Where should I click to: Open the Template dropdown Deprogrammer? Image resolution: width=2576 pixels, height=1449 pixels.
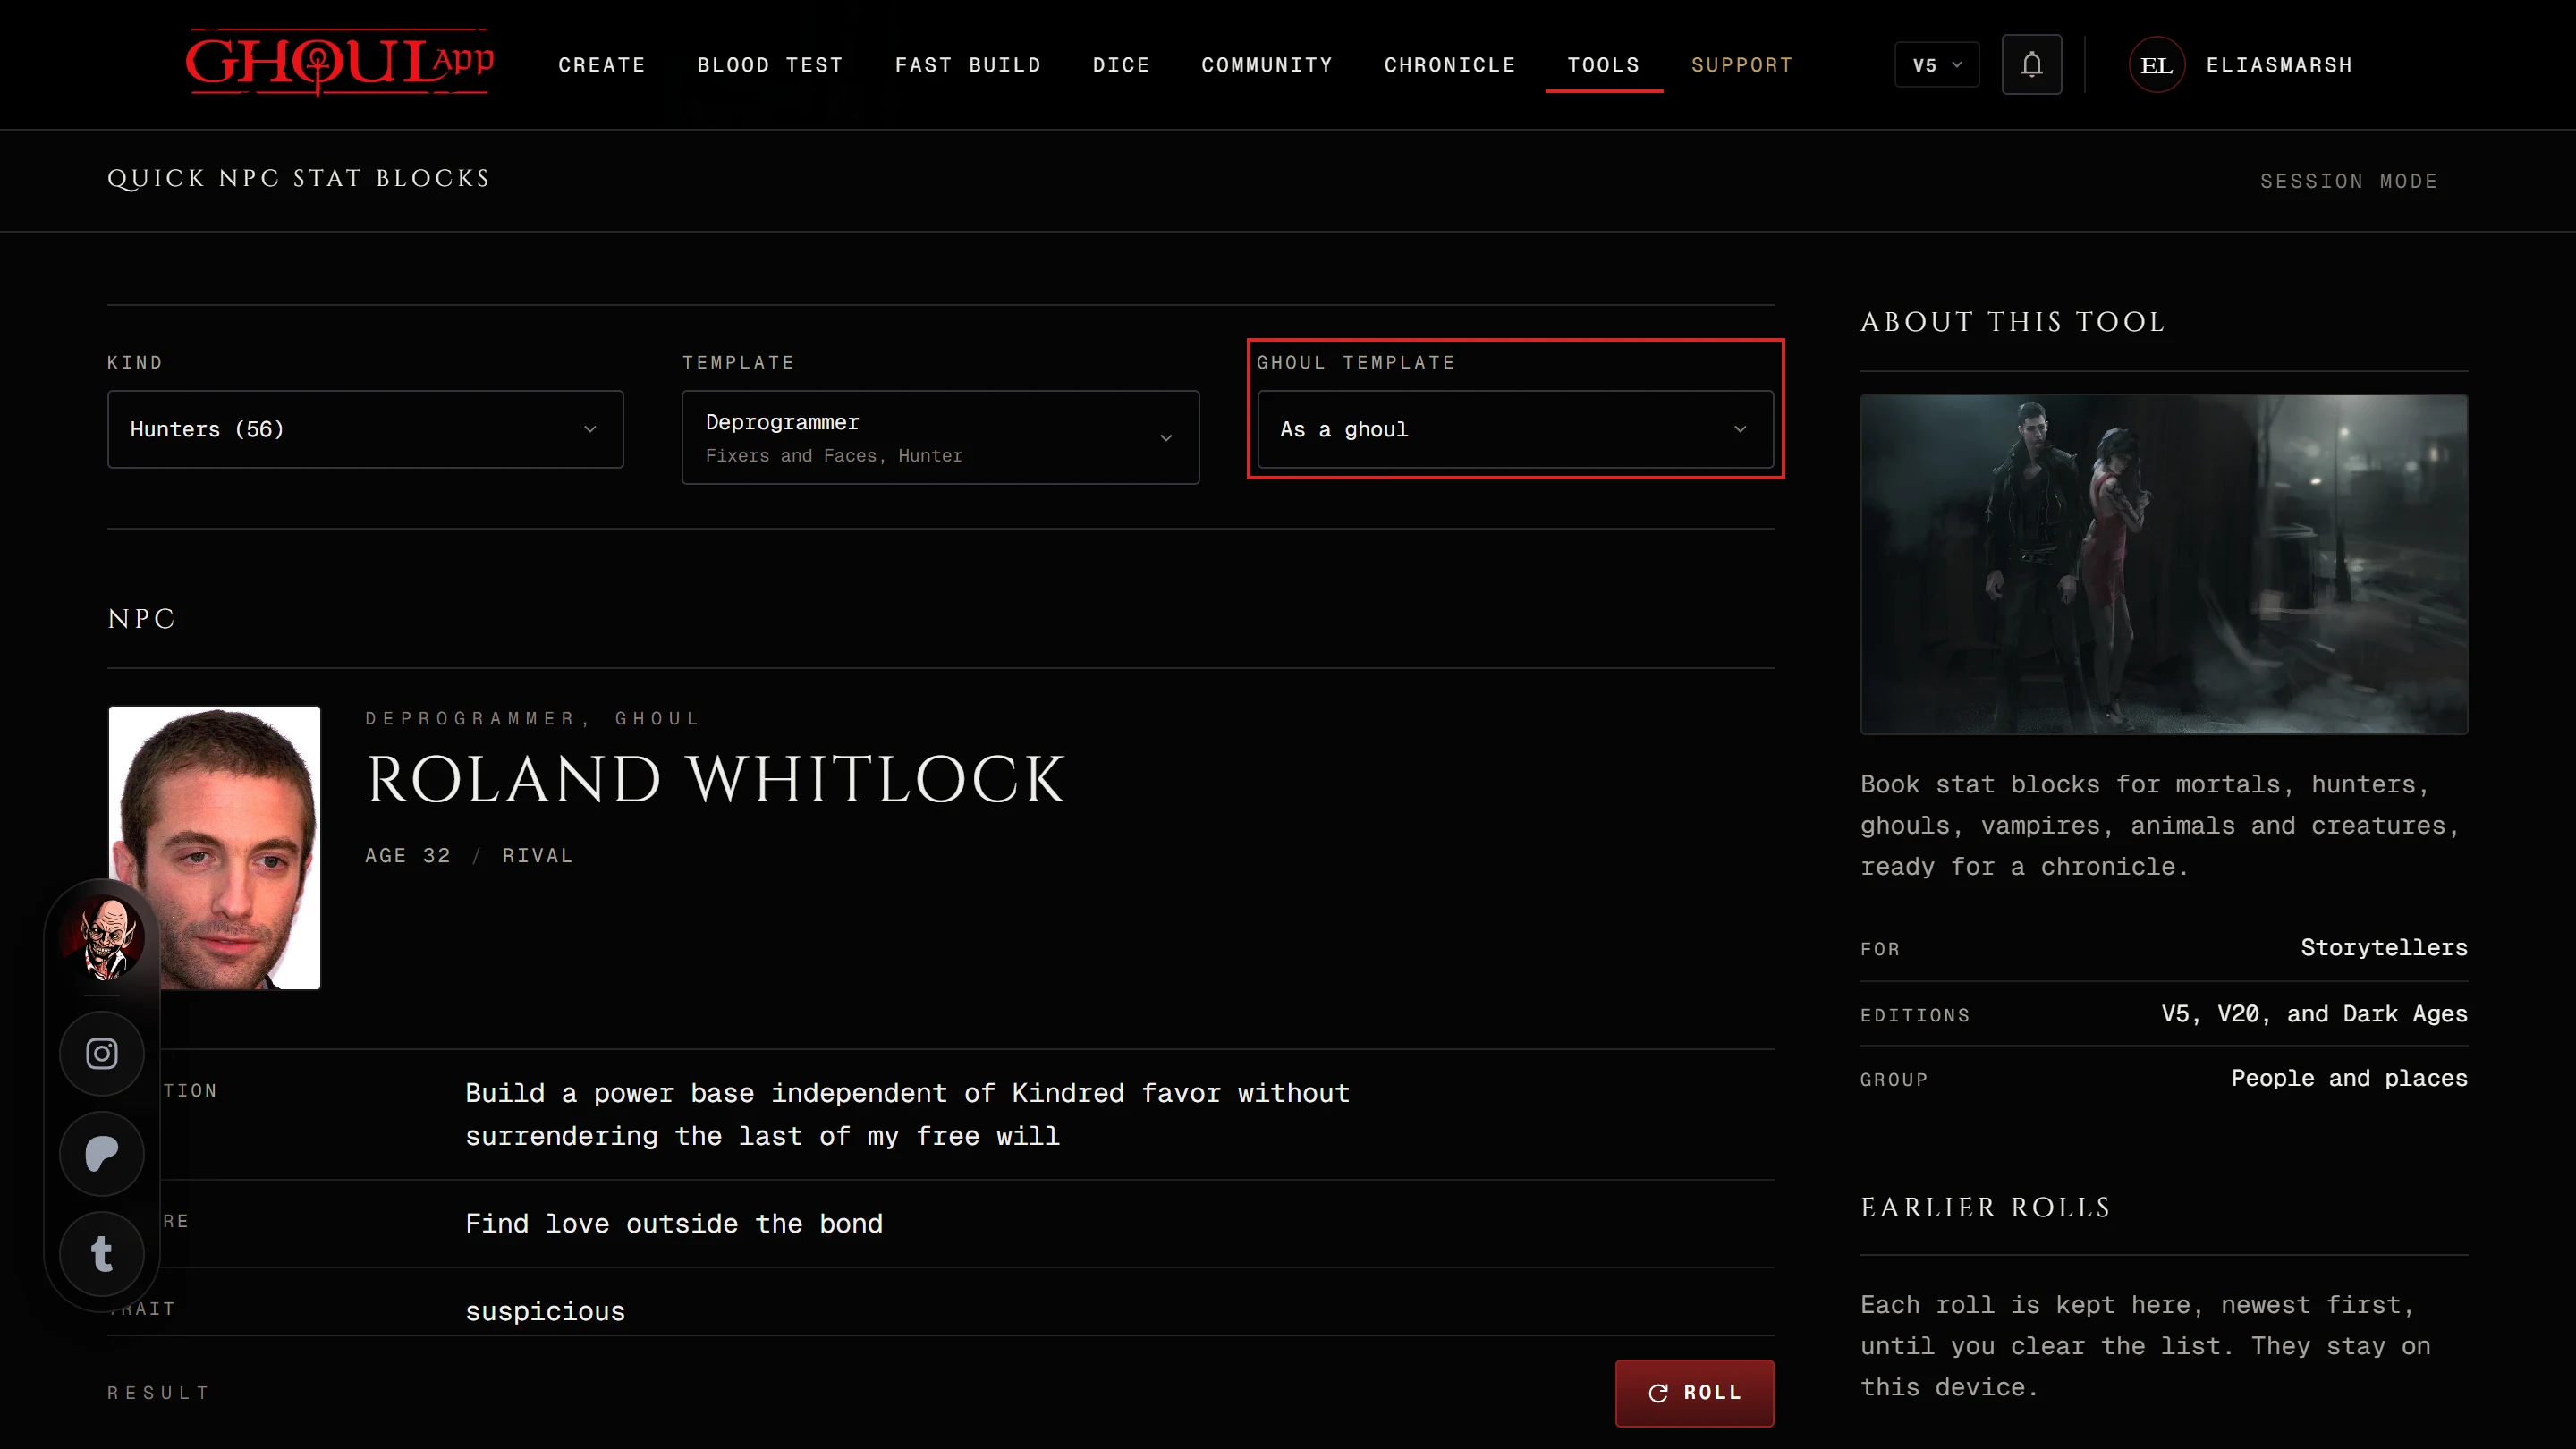[x=940, y=437]
